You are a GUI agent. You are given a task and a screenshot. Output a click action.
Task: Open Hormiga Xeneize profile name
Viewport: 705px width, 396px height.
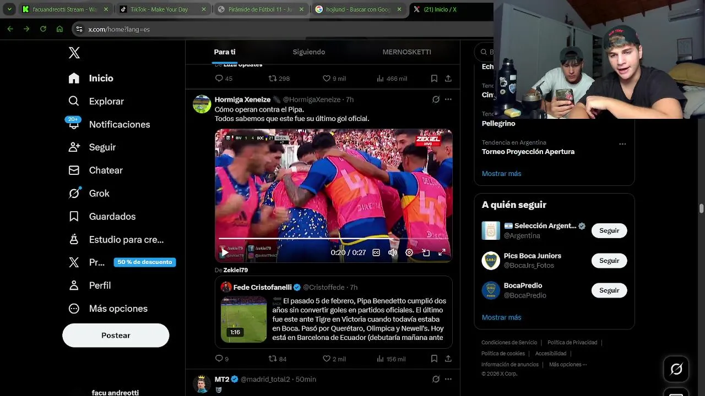pos(242,100)
